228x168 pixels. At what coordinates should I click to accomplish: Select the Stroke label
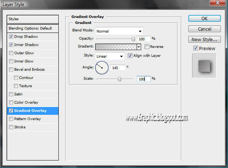point(20,127)
